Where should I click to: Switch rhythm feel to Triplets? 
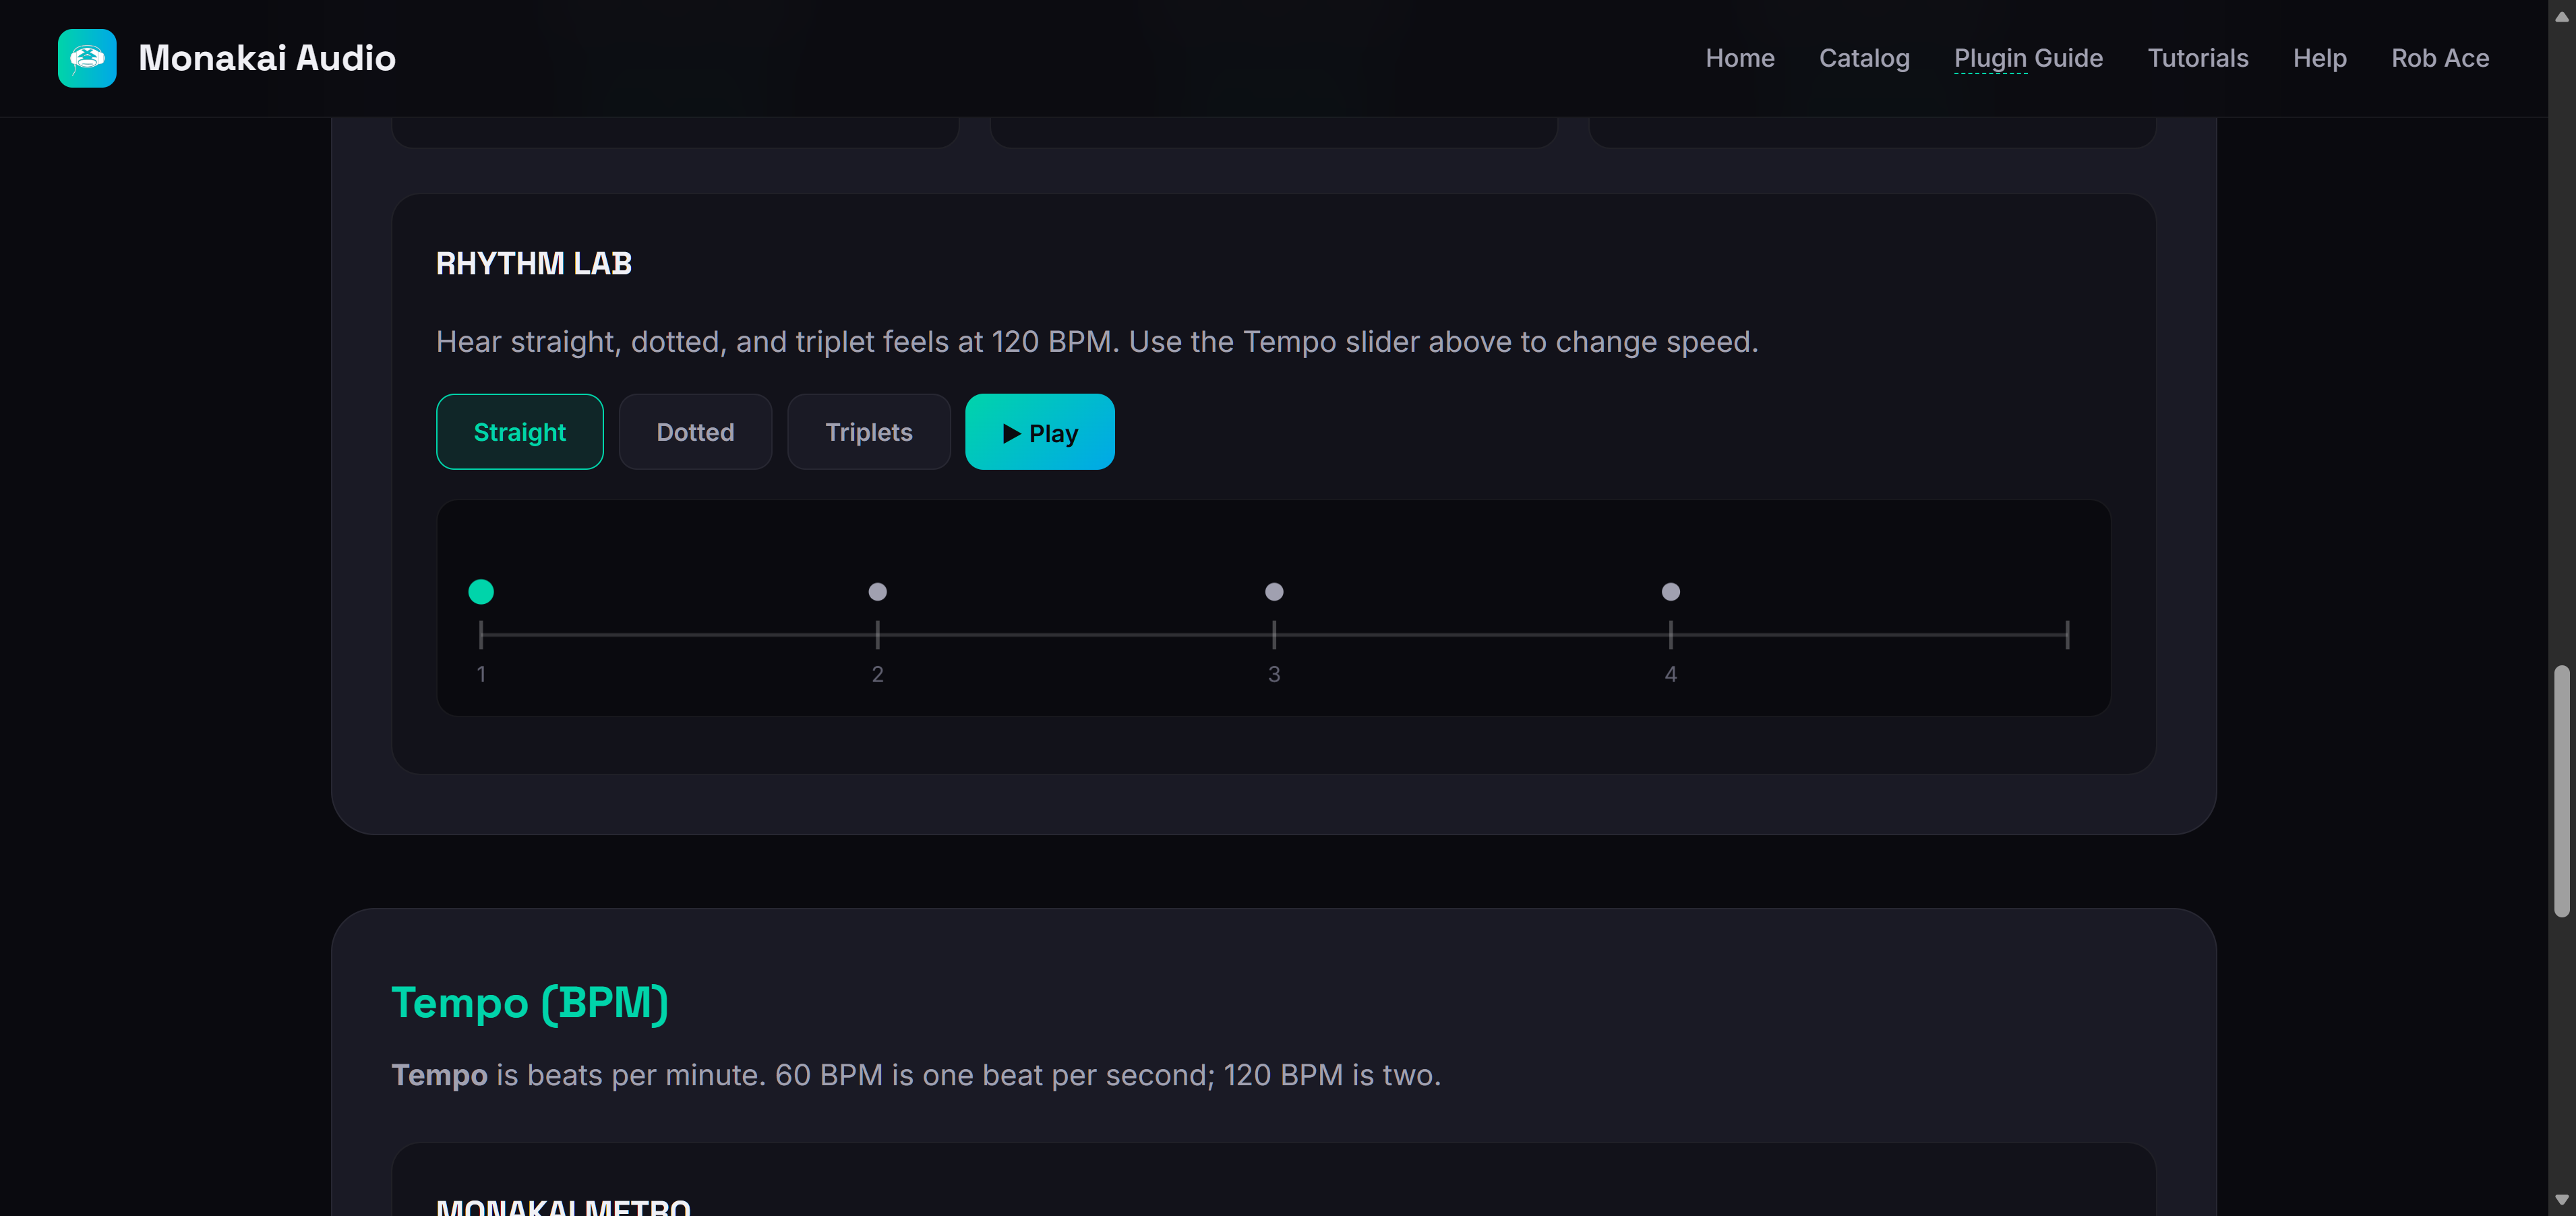(x=868, y=432)
